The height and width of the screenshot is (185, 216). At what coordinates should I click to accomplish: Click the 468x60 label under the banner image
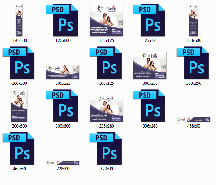tap(194, 126)
